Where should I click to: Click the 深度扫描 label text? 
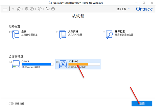click(19, 104)
